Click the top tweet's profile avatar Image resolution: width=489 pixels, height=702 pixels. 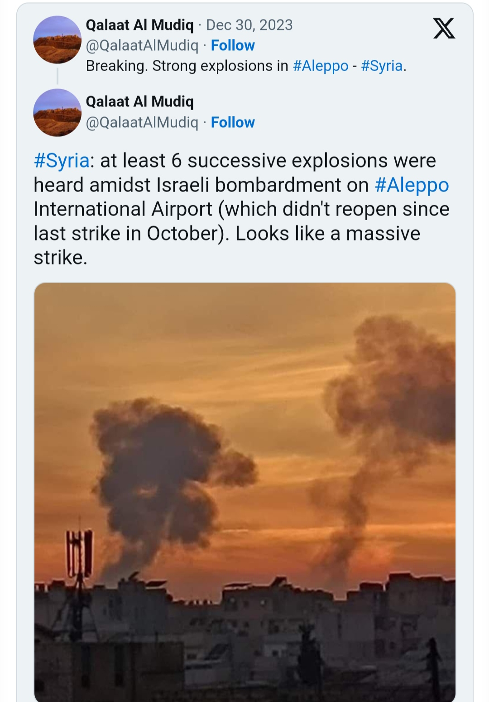pyautogui.click(x=57, y=39)
